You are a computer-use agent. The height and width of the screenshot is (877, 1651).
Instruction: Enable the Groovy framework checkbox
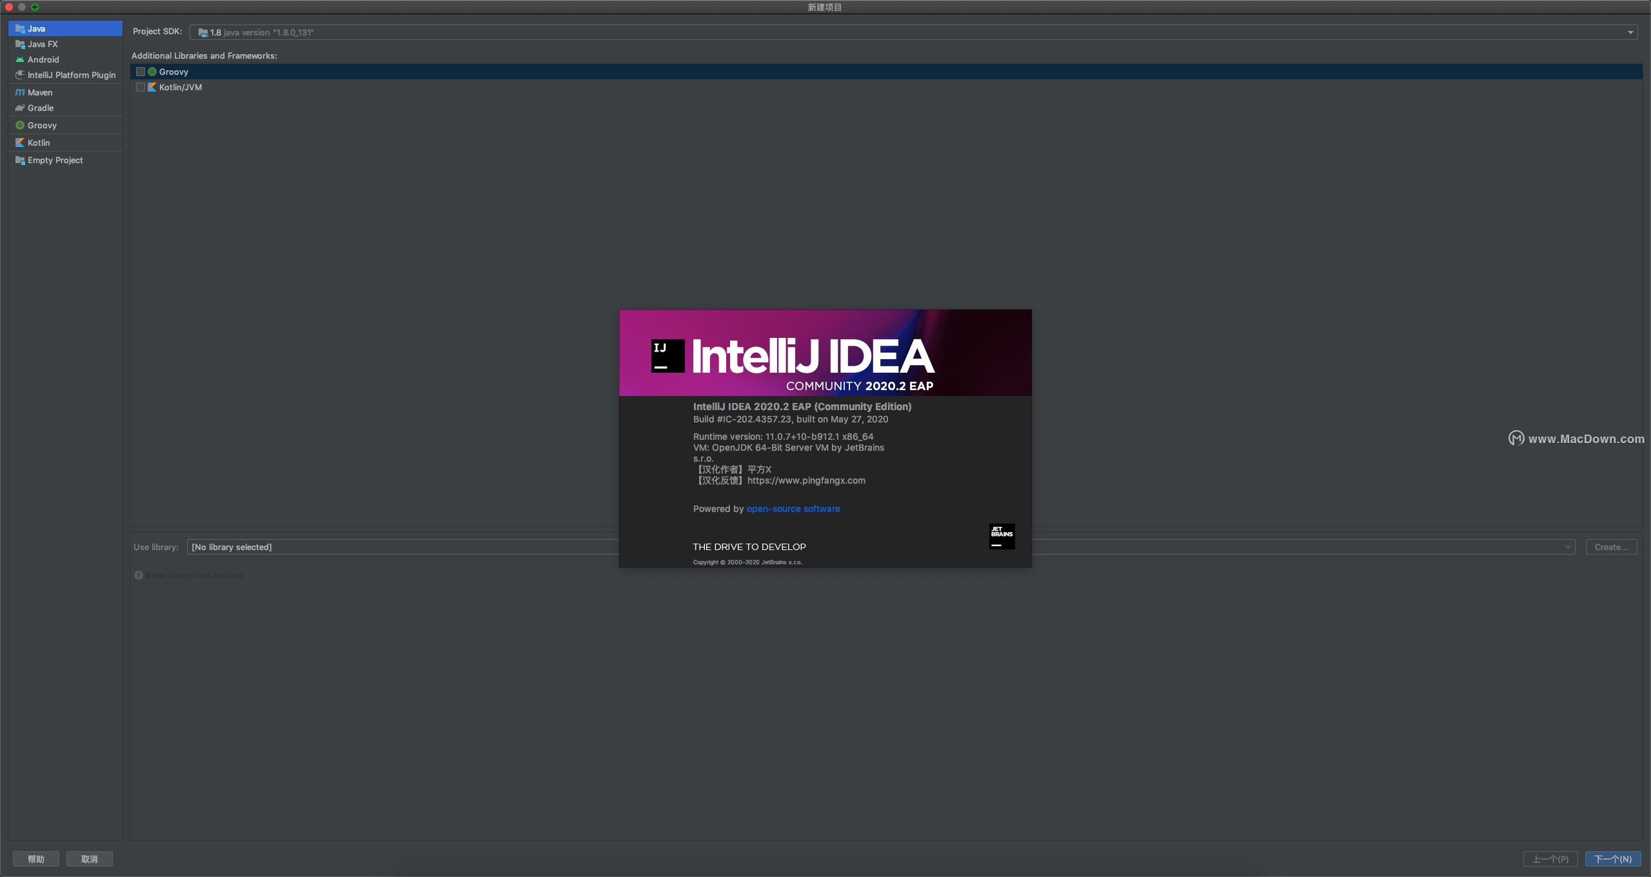[x=141, y=72]
